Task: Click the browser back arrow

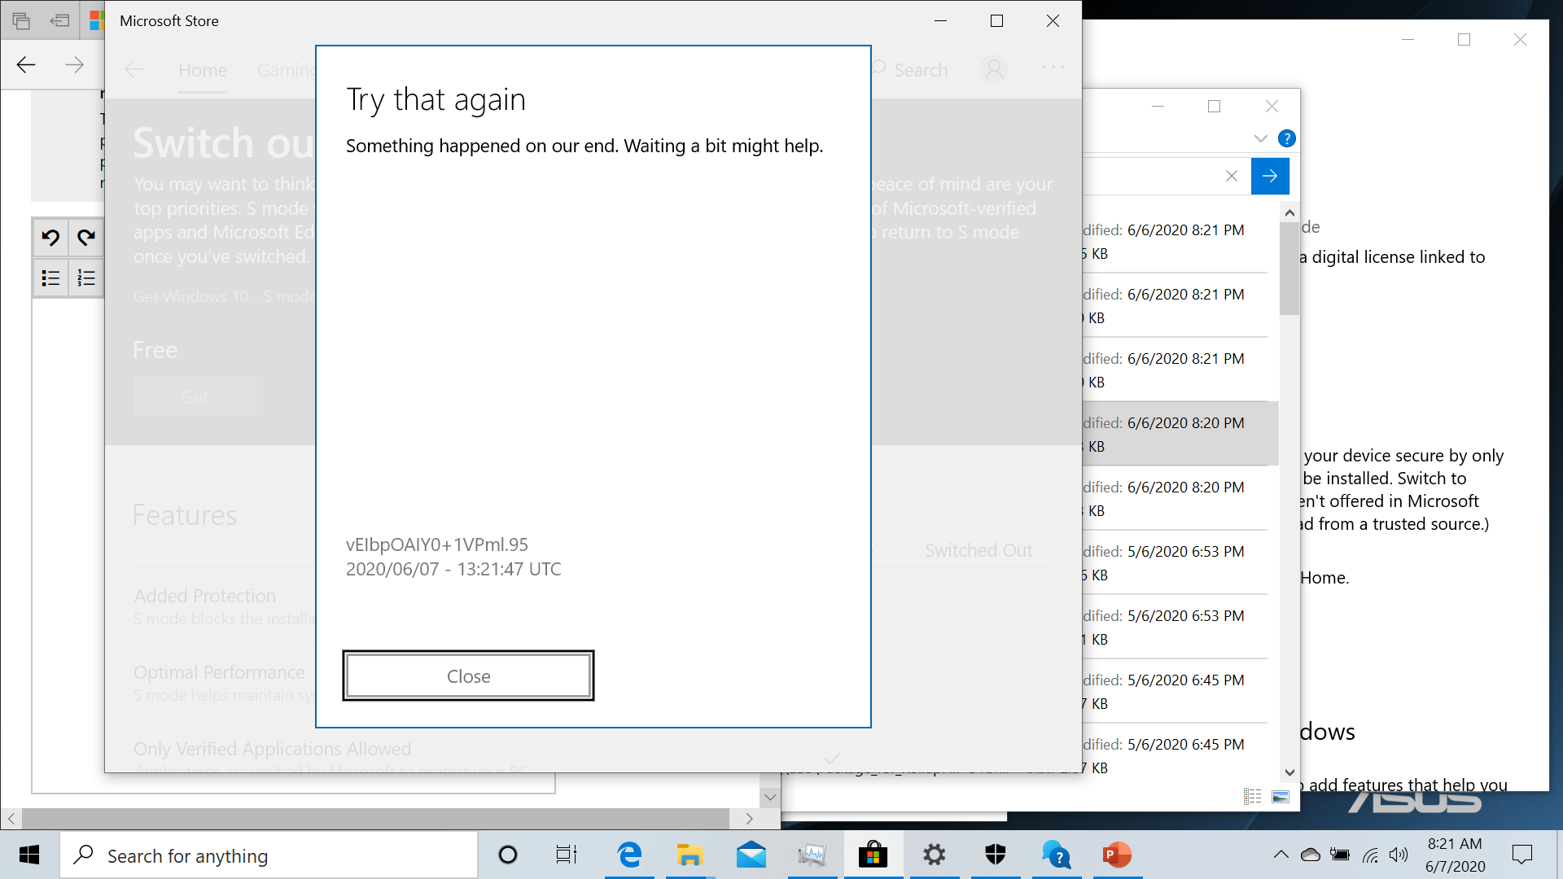Action: pyautogui.click(x=26, y=65)
